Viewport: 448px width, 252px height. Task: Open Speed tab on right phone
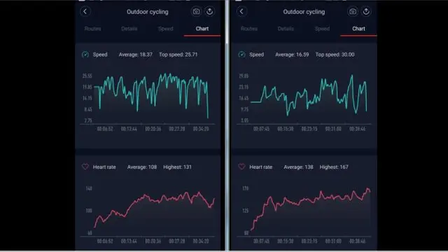coord(322,29)
